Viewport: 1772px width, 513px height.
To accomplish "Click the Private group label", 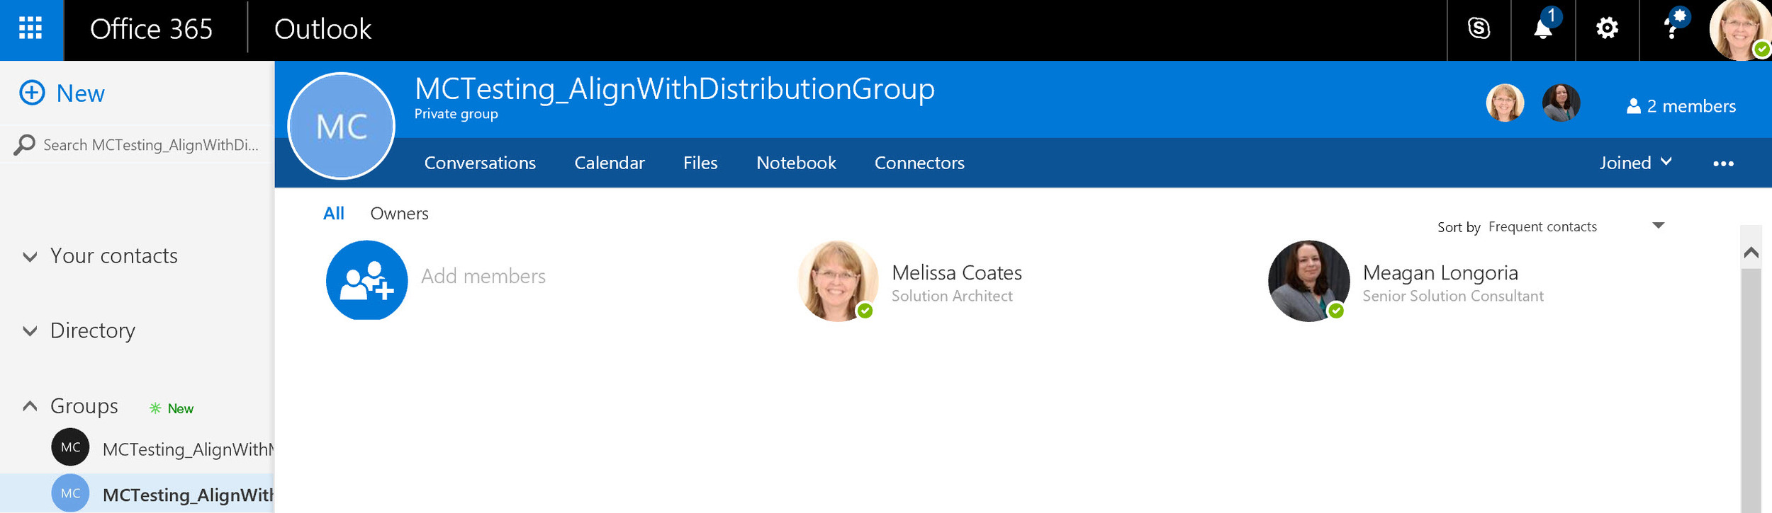I will (x=456, y=114).
